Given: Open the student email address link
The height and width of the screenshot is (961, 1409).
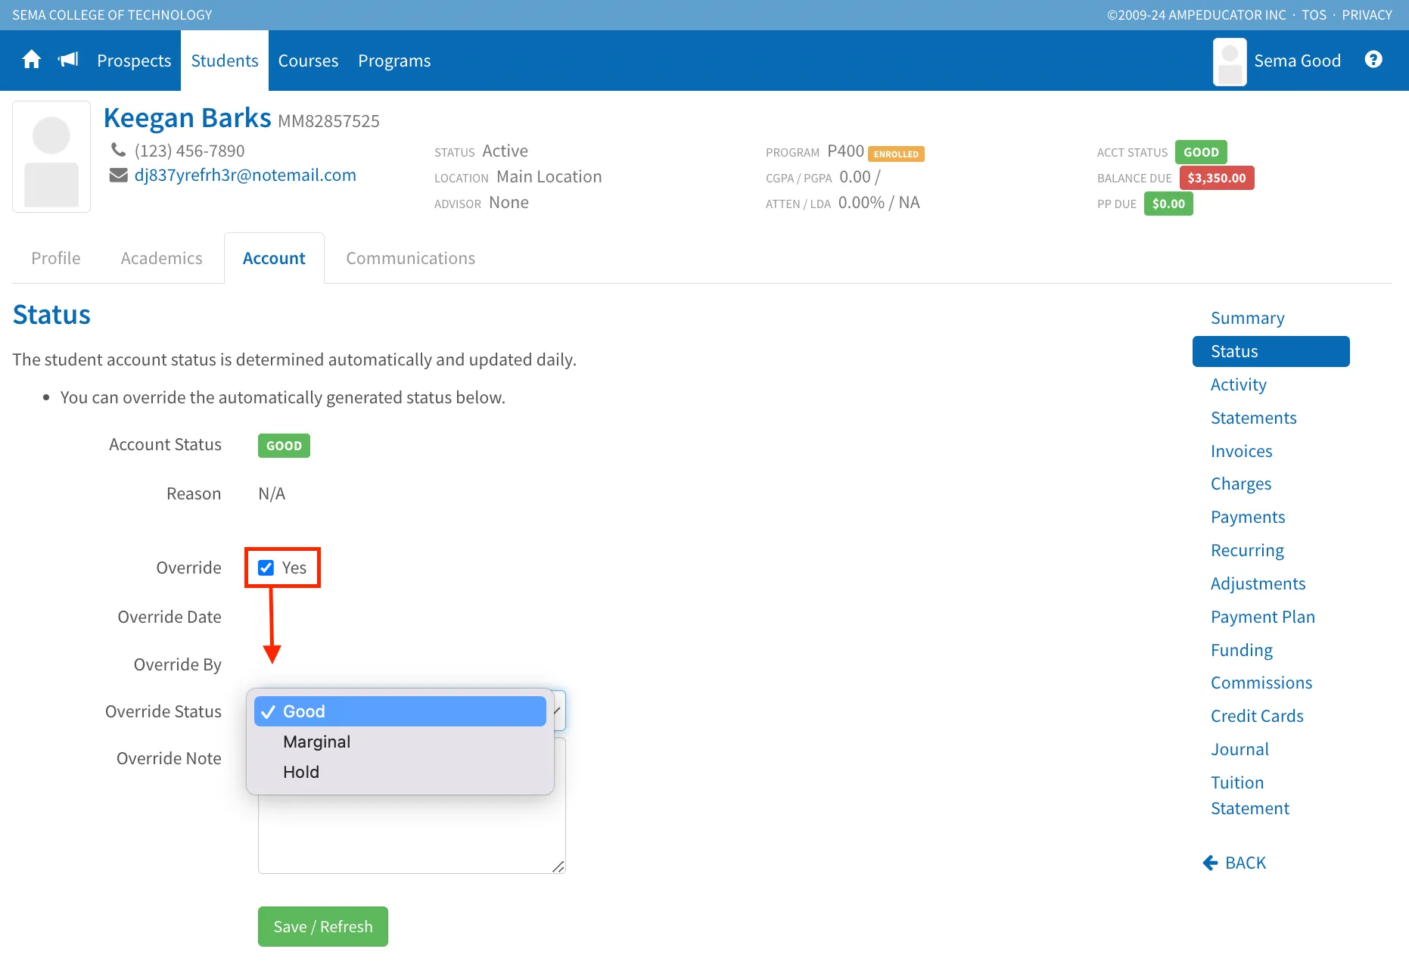Looking at the screenshot, I should coord(245,175).
